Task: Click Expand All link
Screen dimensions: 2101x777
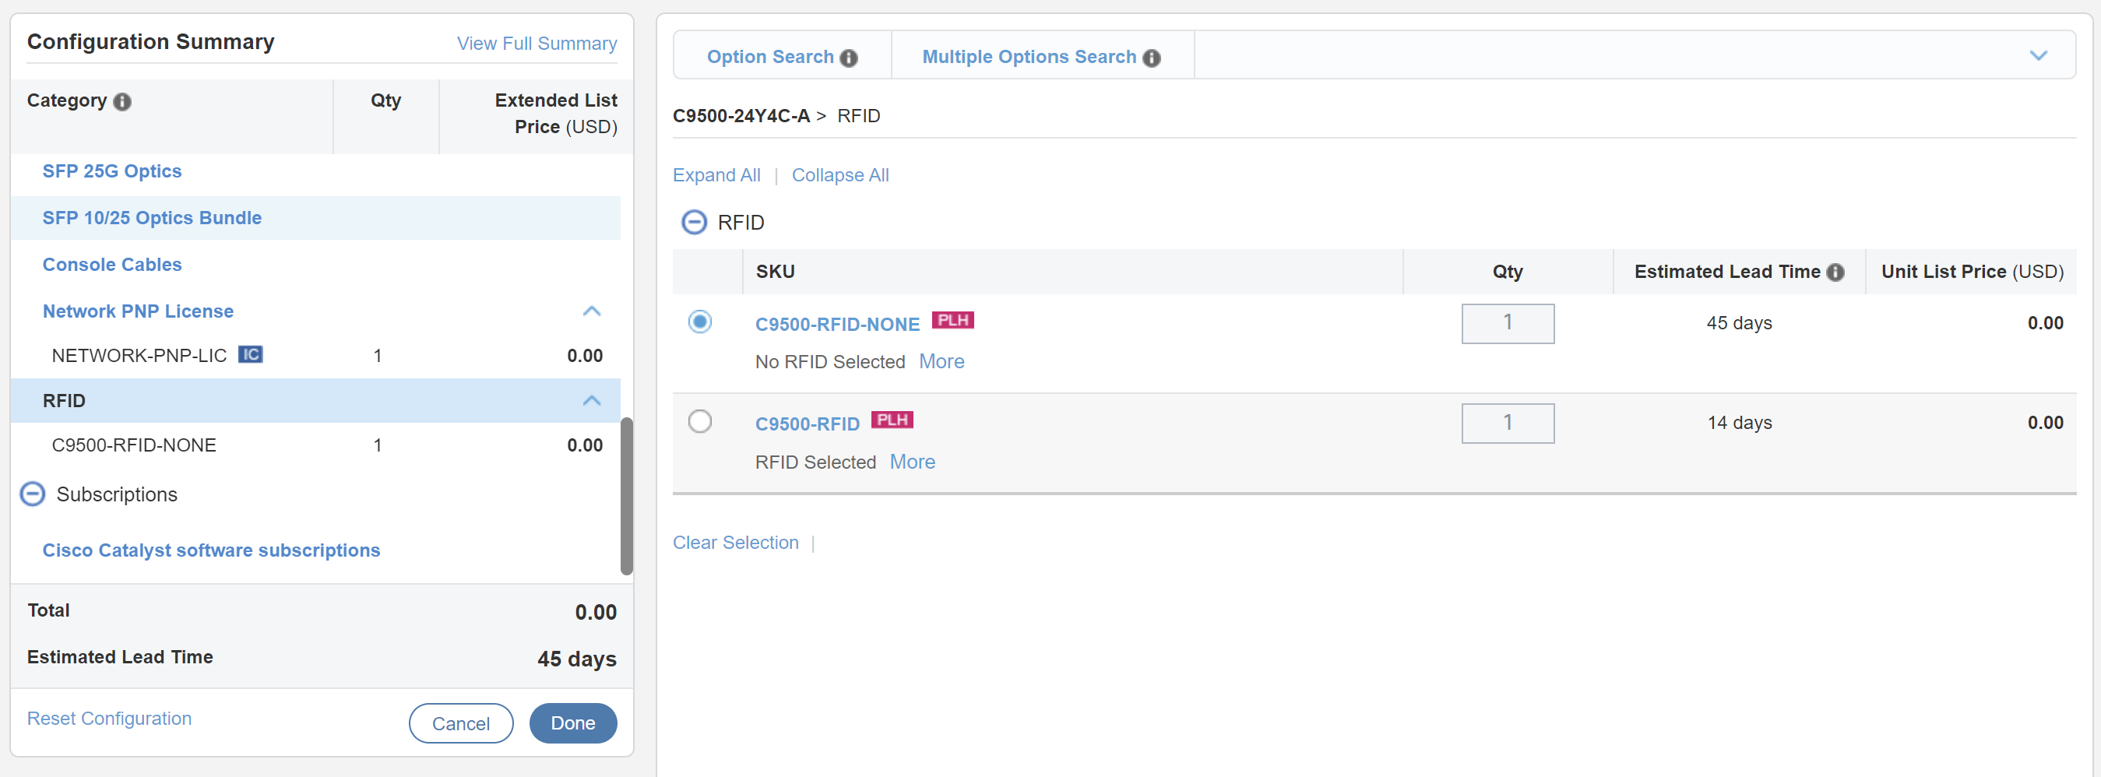Action: (716, 175)
